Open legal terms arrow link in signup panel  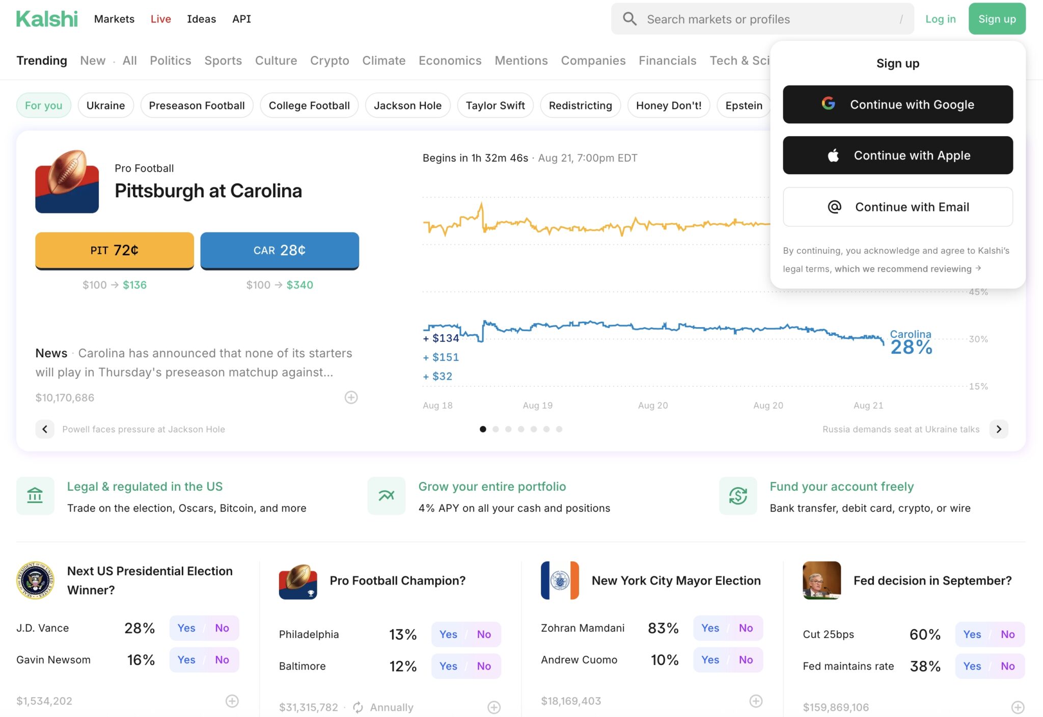click(978, 268)
